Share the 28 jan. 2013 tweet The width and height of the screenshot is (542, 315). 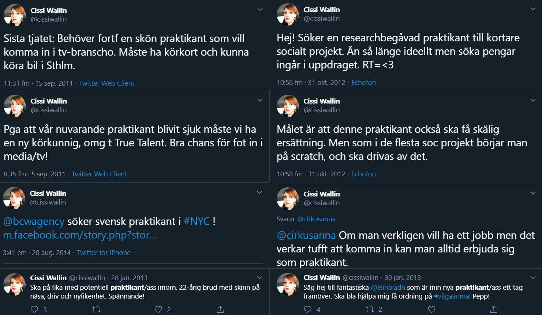tap(220, 310)
